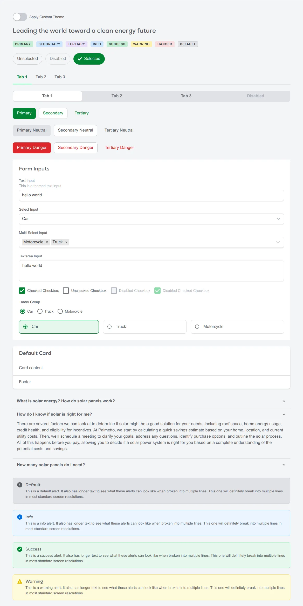Expand 'How many solar panels do I need?'
Image resolution: width=303 pixels, height=606 pixels.
(151, 465)
